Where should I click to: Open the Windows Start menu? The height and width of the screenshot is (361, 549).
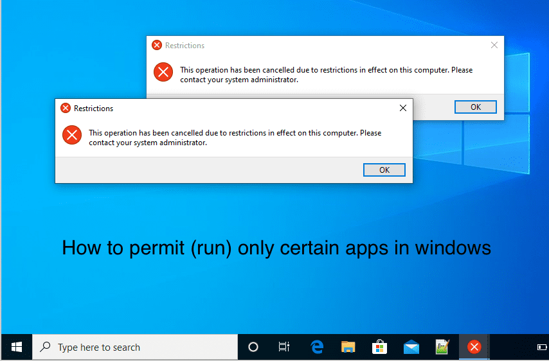tap(17, 347)
